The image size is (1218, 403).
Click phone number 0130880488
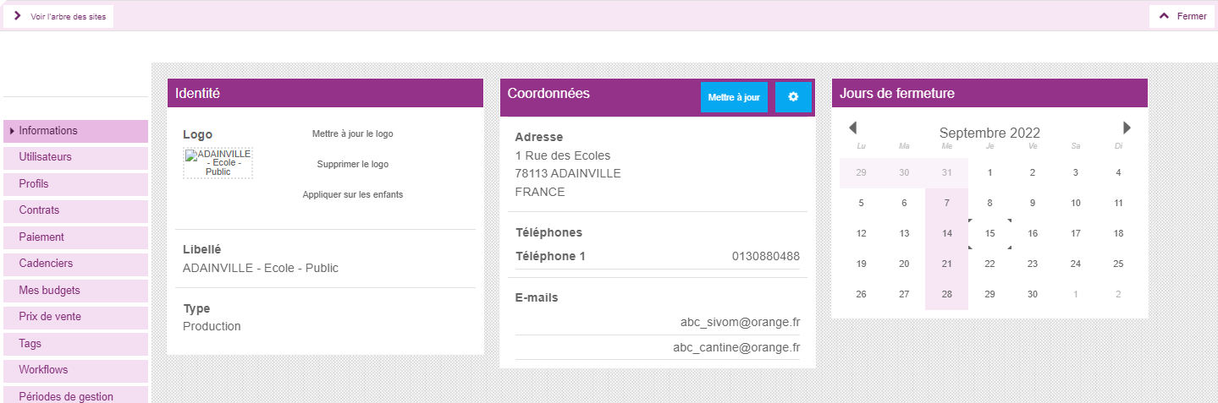[x=766, y=256]
